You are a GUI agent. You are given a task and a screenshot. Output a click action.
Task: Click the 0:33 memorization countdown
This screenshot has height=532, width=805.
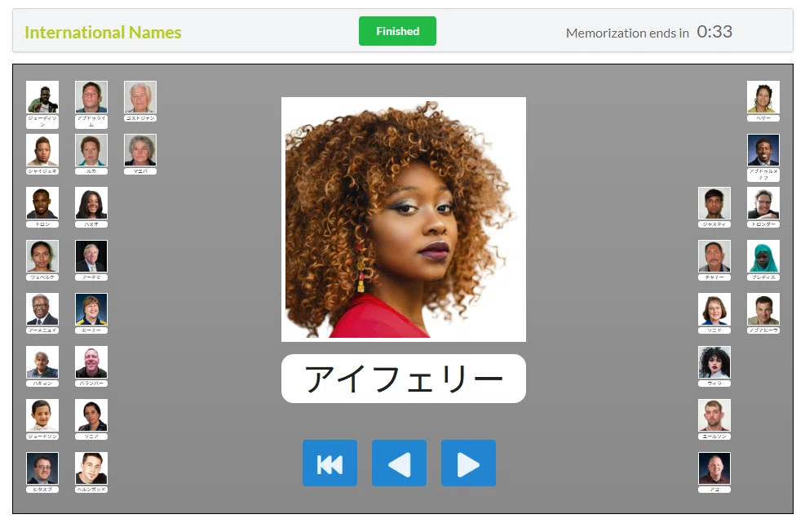[714, 32]
